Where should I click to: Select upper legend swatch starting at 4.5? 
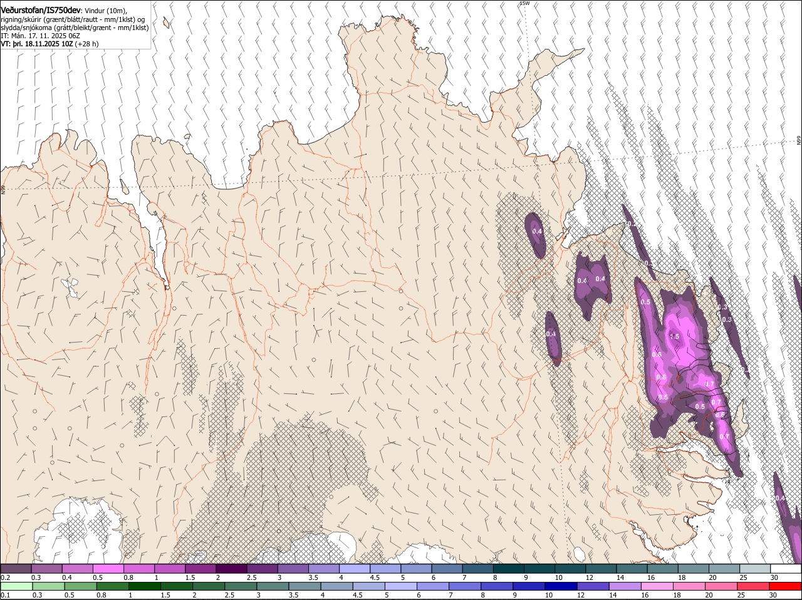tap(385, 568)
